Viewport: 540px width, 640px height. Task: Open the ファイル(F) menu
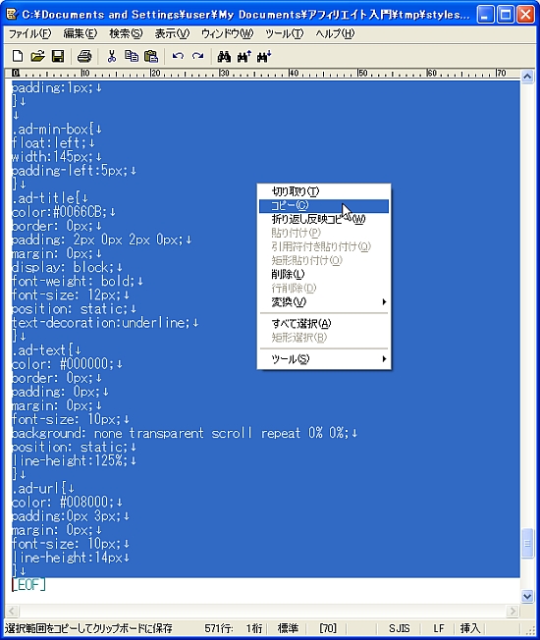[30, 33]
